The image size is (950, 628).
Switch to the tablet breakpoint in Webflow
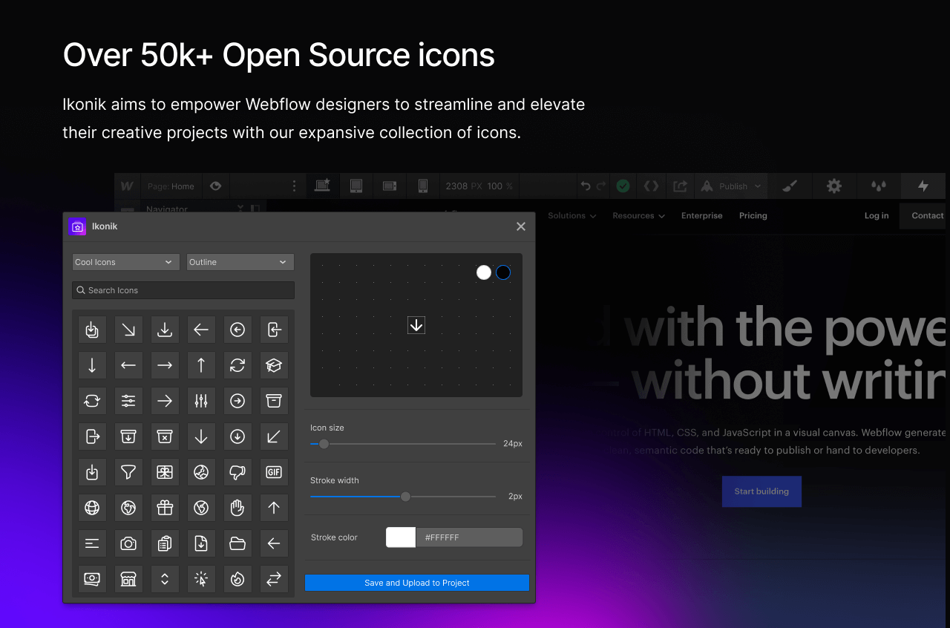tap(356, 186)
